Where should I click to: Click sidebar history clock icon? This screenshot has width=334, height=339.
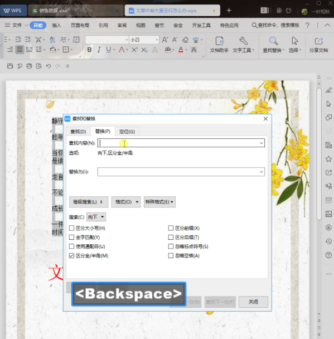[x=328, y=241]
